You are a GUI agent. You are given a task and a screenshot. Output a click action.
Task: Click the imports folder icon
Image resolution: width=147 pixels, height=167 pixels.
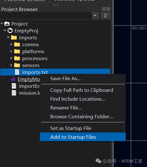(x=14, y=37)
